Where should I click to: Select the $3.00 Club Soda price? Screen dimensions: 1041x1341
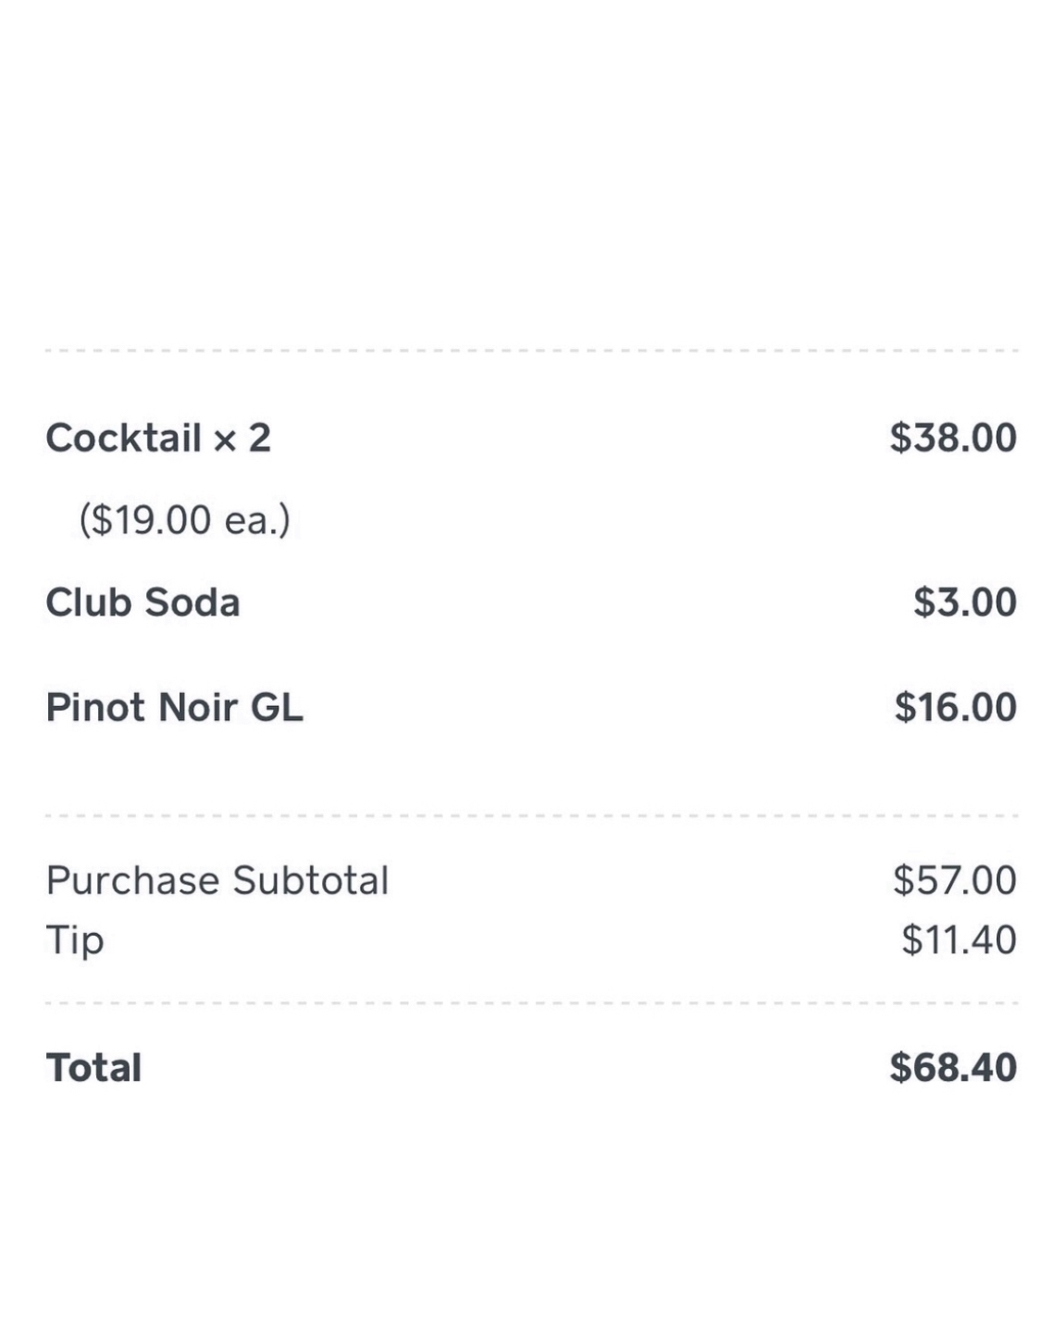point(964,602)
